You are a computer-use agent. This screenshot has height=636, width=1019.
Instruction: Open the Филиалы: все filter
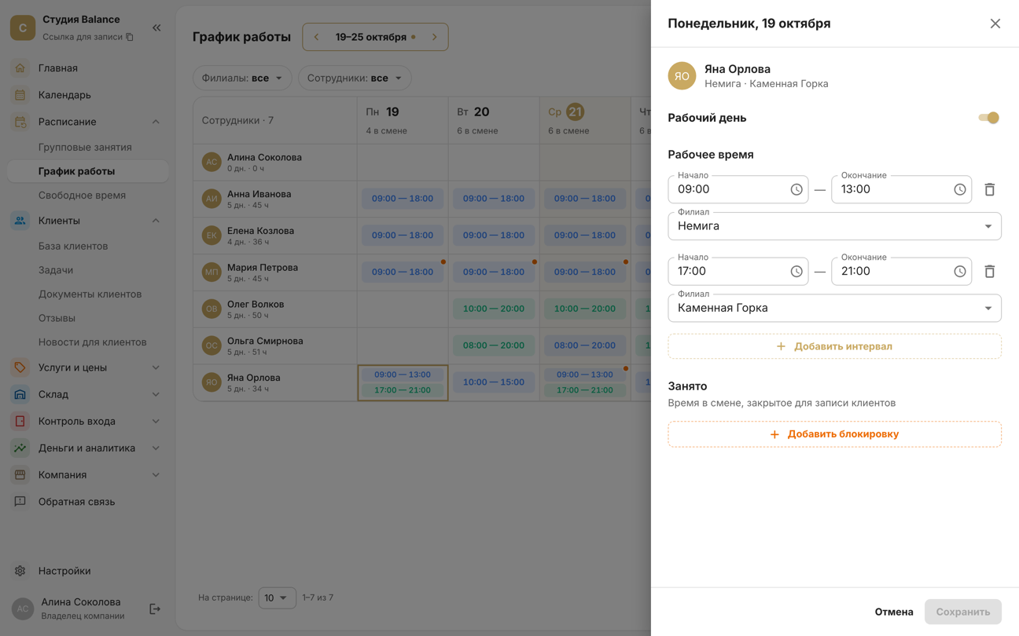click(x=242, y=79)
